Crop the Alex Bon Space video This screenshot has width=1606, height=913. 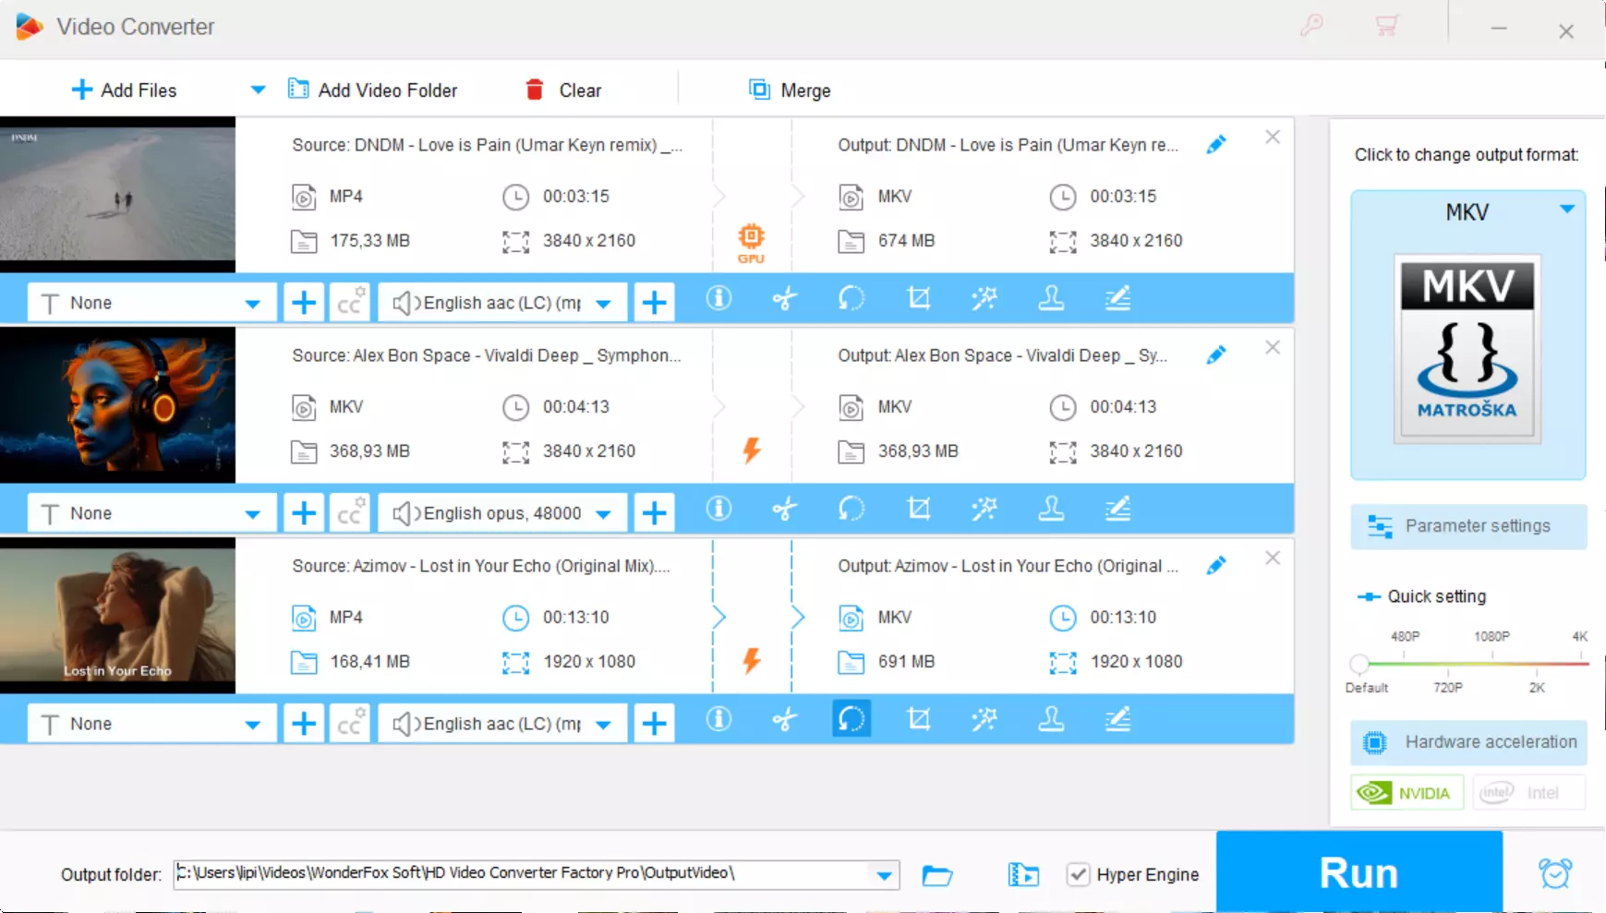point(918,509)
